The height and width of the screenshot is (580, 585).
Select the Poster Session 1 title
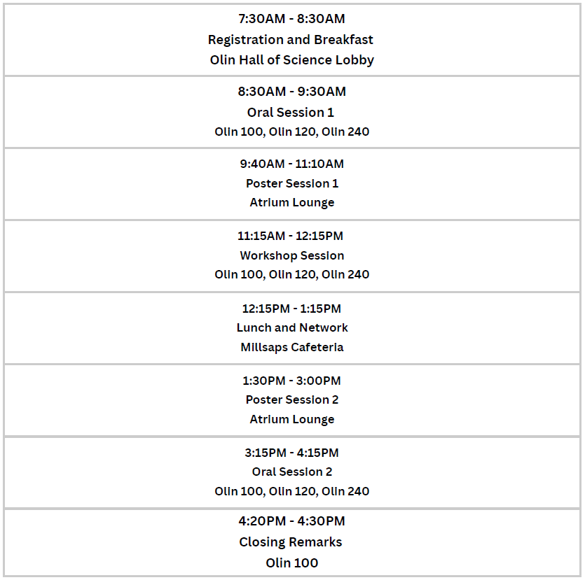pyautogui.click(x=291, y=183)
